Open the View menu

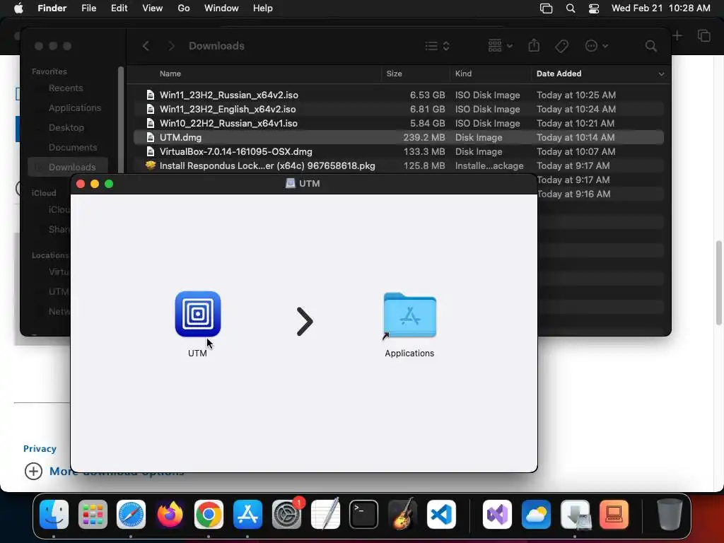(x=153, y=8)
